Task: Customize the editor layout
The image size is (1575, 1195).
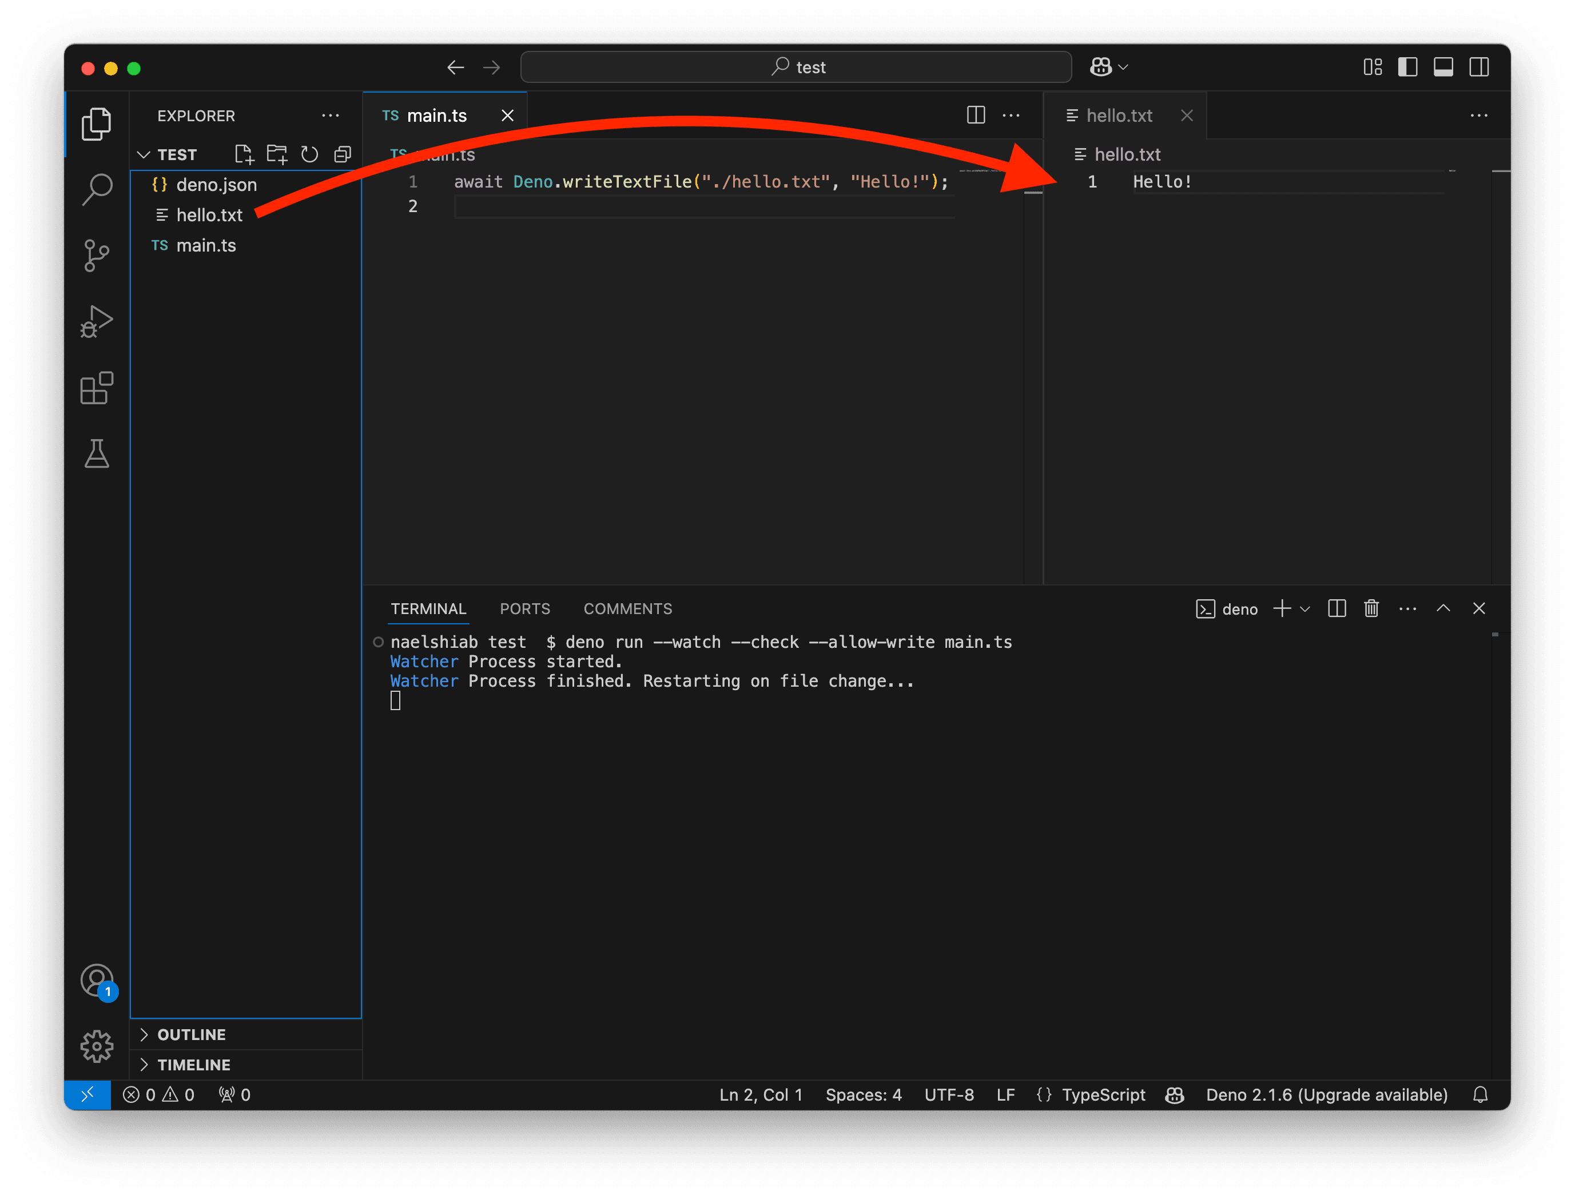Action: [1373, 67]
